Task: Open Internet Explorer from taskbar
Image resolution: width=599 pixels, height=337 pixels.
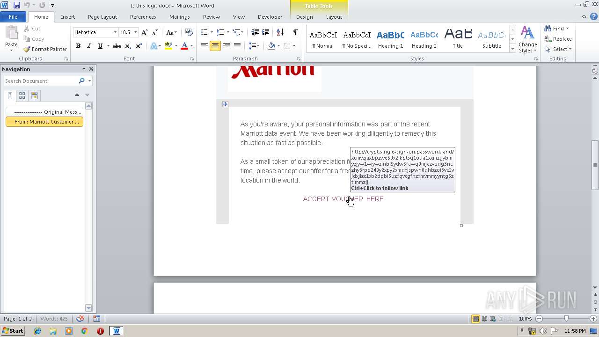Action: (x=37, y=331)
